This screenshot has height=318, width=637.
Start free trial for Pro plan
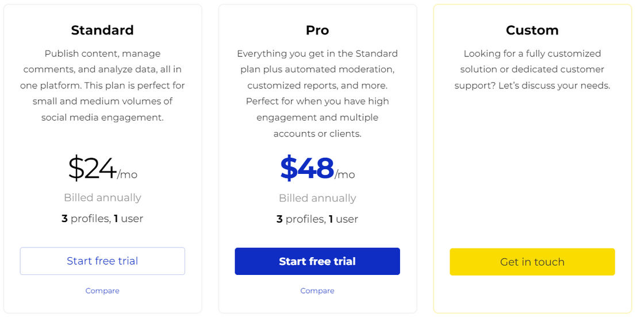(x=317, y=261)
